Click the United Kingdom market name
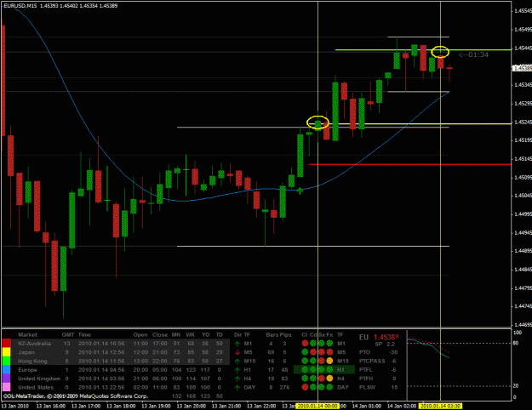Viewport: 532px width, 410px height. click(39, 379)
